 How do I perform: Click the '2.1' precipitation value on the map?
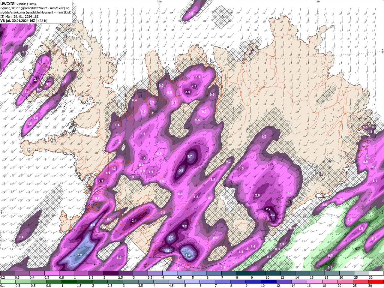(x=194, y=86)
